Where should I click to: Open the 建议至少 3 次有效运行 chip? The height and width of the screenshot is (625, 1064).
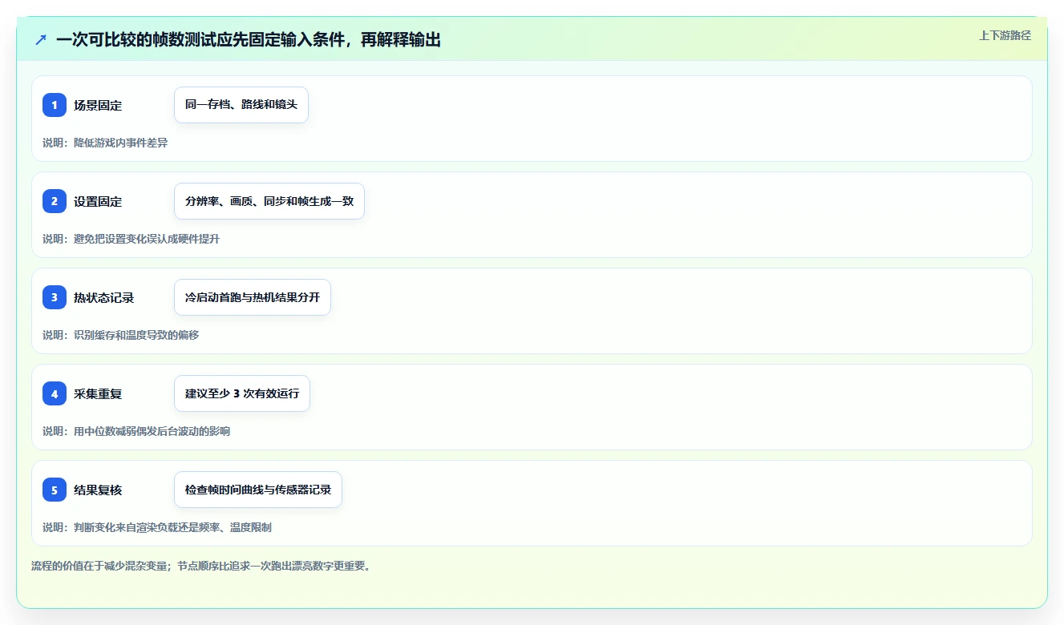242,393
